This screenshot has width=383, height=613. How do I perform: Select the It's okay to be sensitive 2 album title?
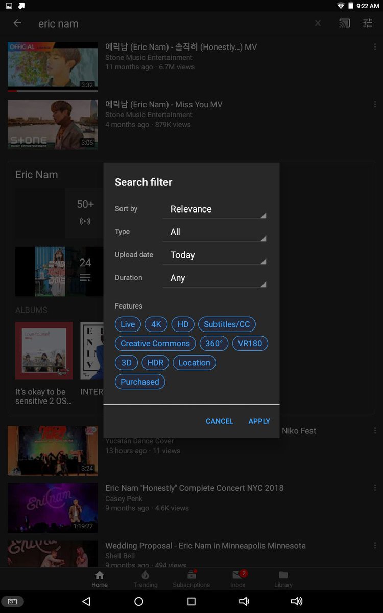click(x=44, y=396)
